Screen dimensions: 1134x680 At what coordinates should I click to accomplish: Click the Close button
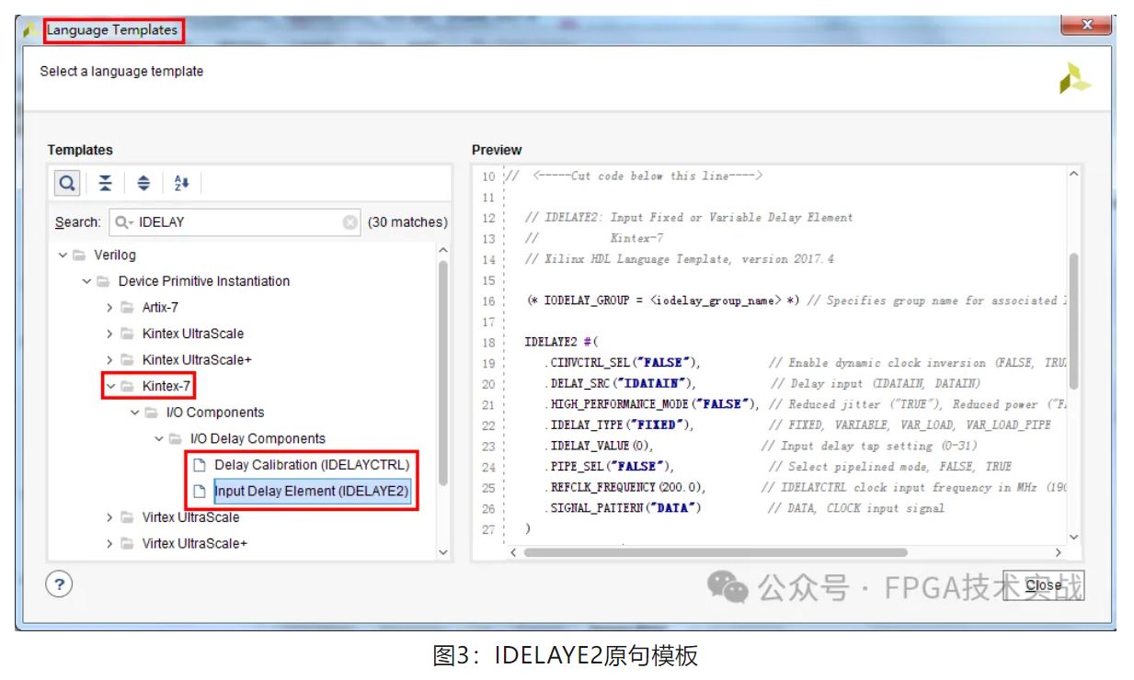(x=1043, y=585)
